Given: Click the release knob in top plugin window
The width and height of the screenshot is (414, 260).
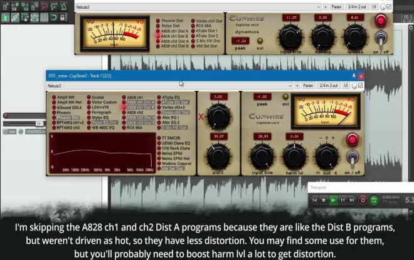Looking at the screenshot, I should tap(355, 37).
